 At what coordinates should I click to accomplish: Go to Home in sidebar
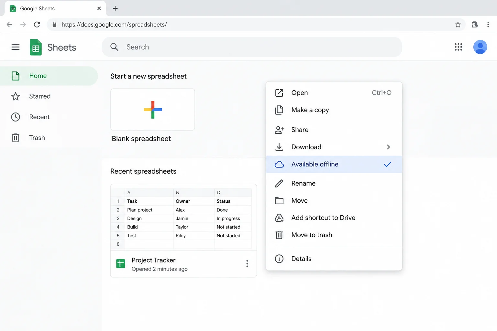(x=49, y=76)
